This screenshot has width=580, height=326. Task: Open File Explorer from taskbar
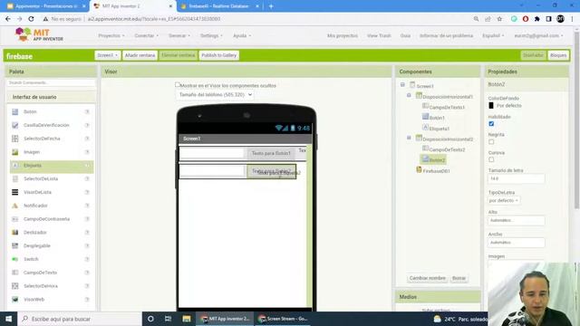(x=187, y=319)
